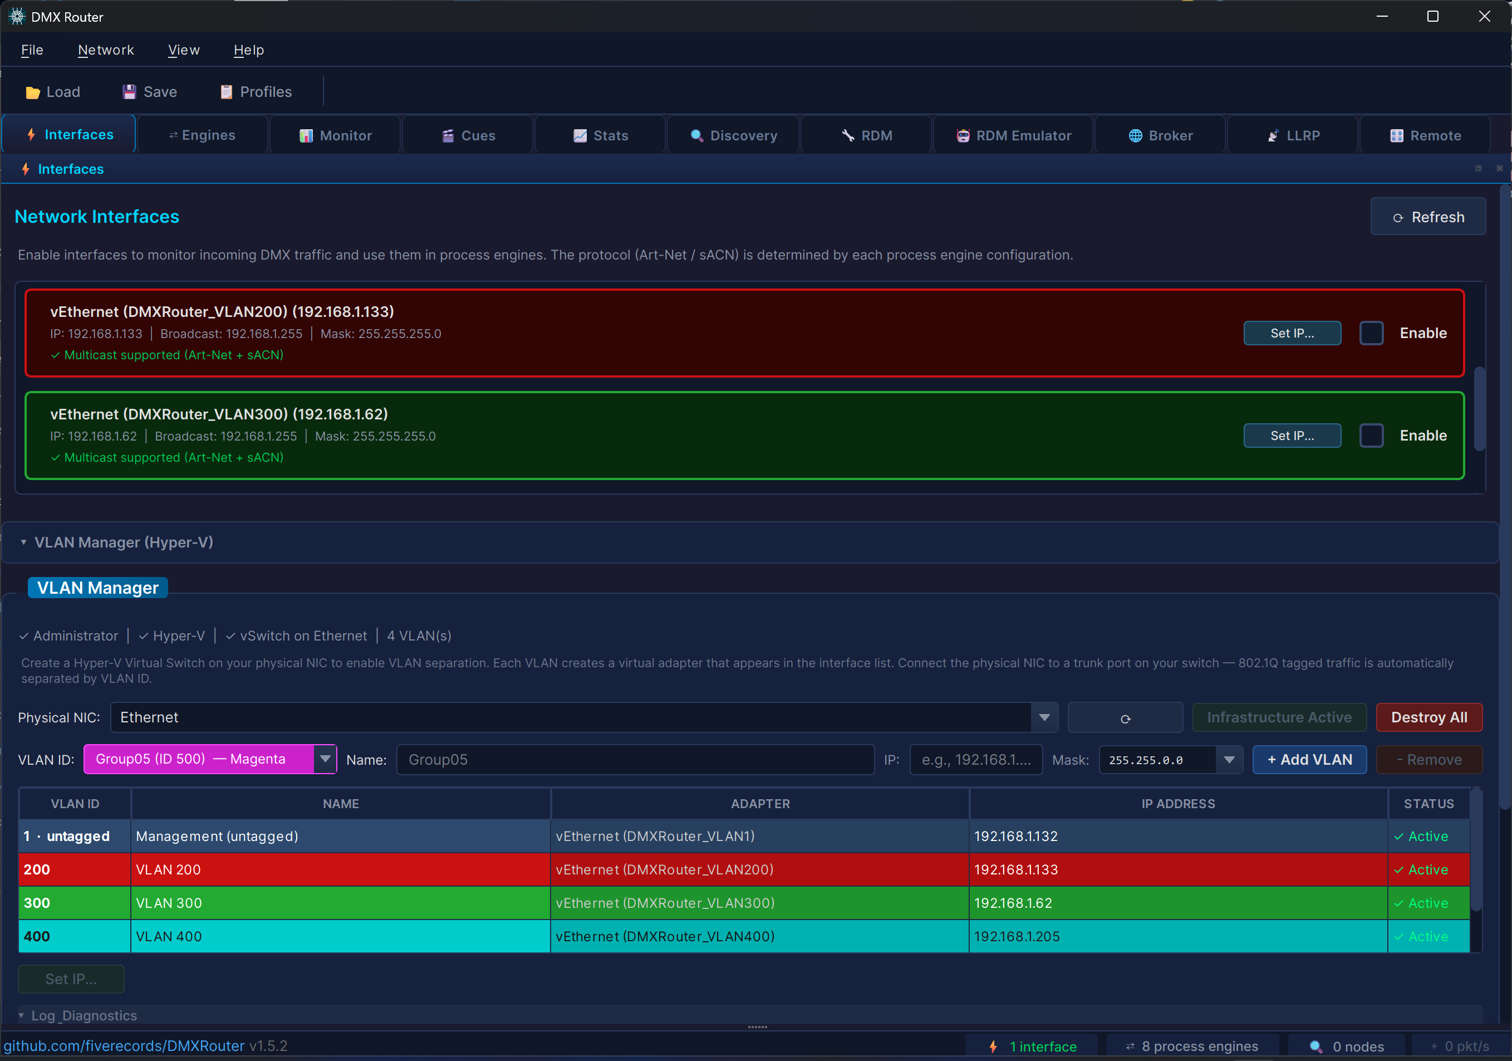Click Set IP for VLAN200 interface
The image size is (1512, 1061).
1292,334
